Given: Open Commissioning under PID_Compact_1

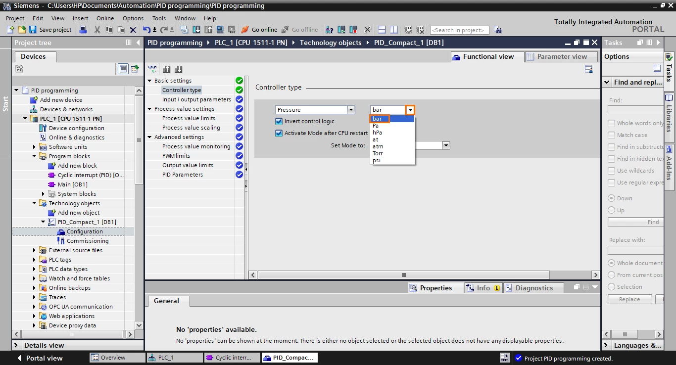Looking at the screenshot, I should click(88, 241).
